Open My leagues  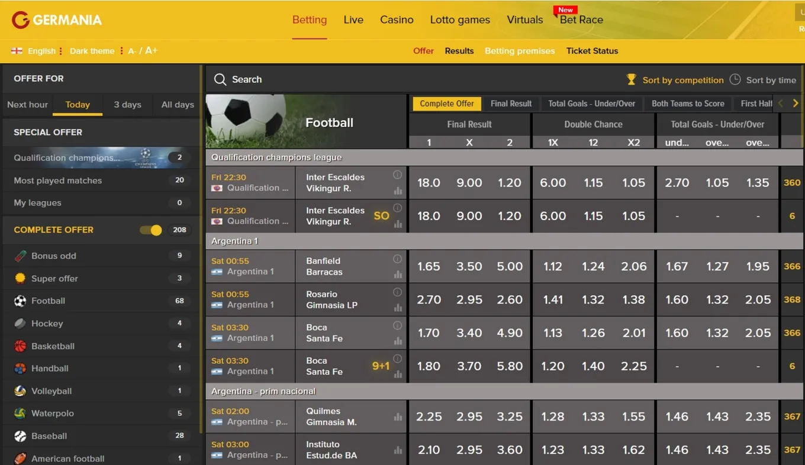101,203
